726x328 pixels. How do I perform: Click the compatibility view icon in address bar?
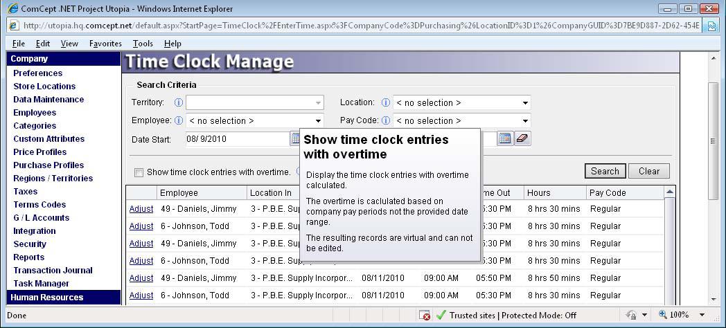[711, 26]
